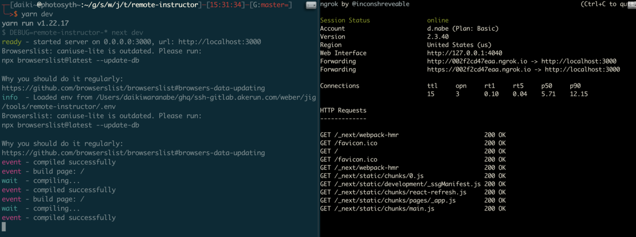Click the pane badge icon in the left terminal
Image resolution: width=636 pixels, height=237 pixels.
311,5
